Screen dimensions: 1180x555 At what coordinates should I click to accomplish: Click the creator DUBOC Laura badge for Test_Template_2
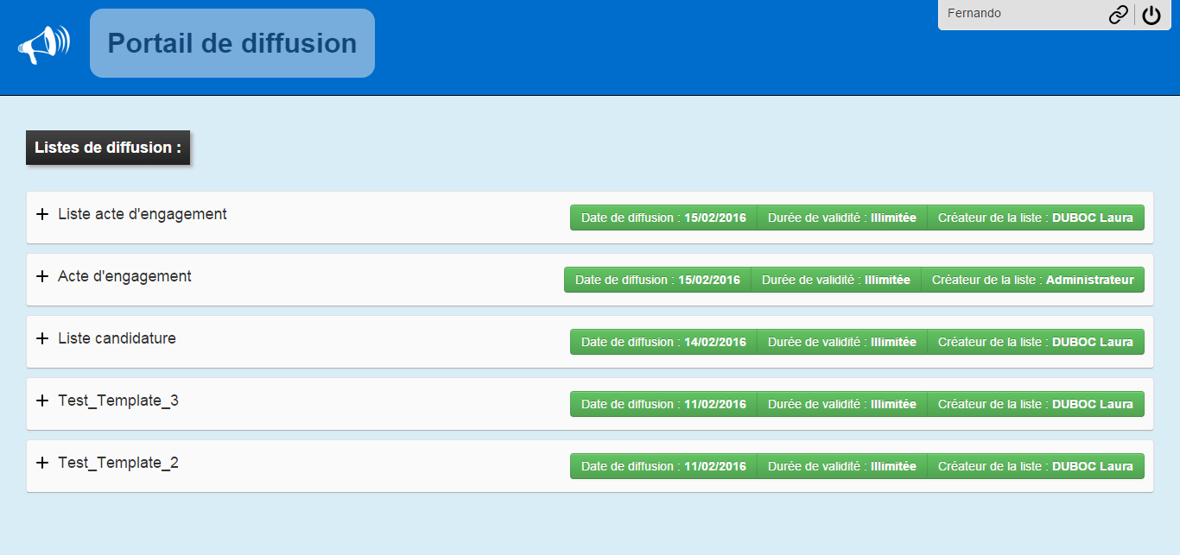point(1035,466)
